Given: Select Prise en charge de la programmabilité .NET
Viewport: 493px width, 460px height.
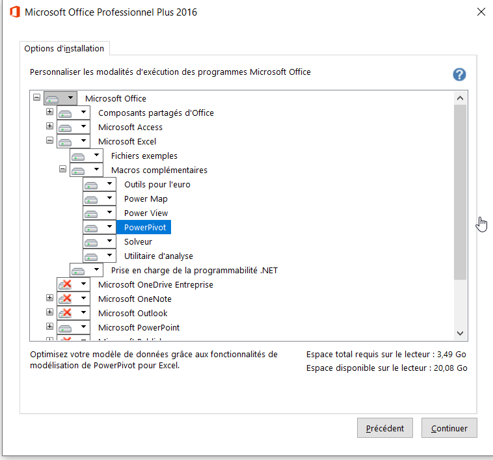Looking at the screenshot, I should click(x=194, y=270).
